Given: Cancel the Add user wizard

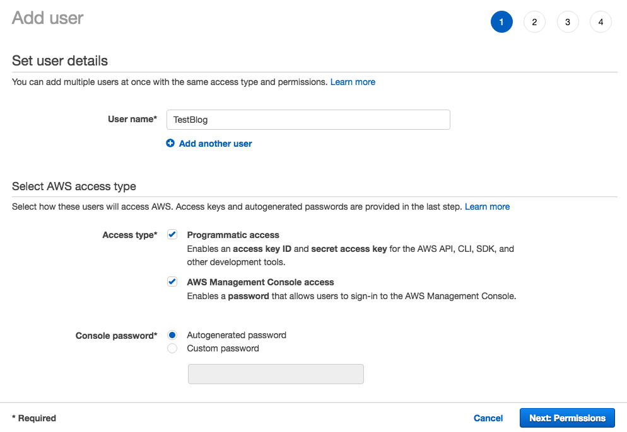Looking at the screenshot, I should 488,418.
